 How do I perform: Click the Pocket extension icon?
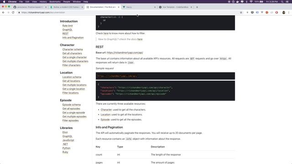[252, 12]
